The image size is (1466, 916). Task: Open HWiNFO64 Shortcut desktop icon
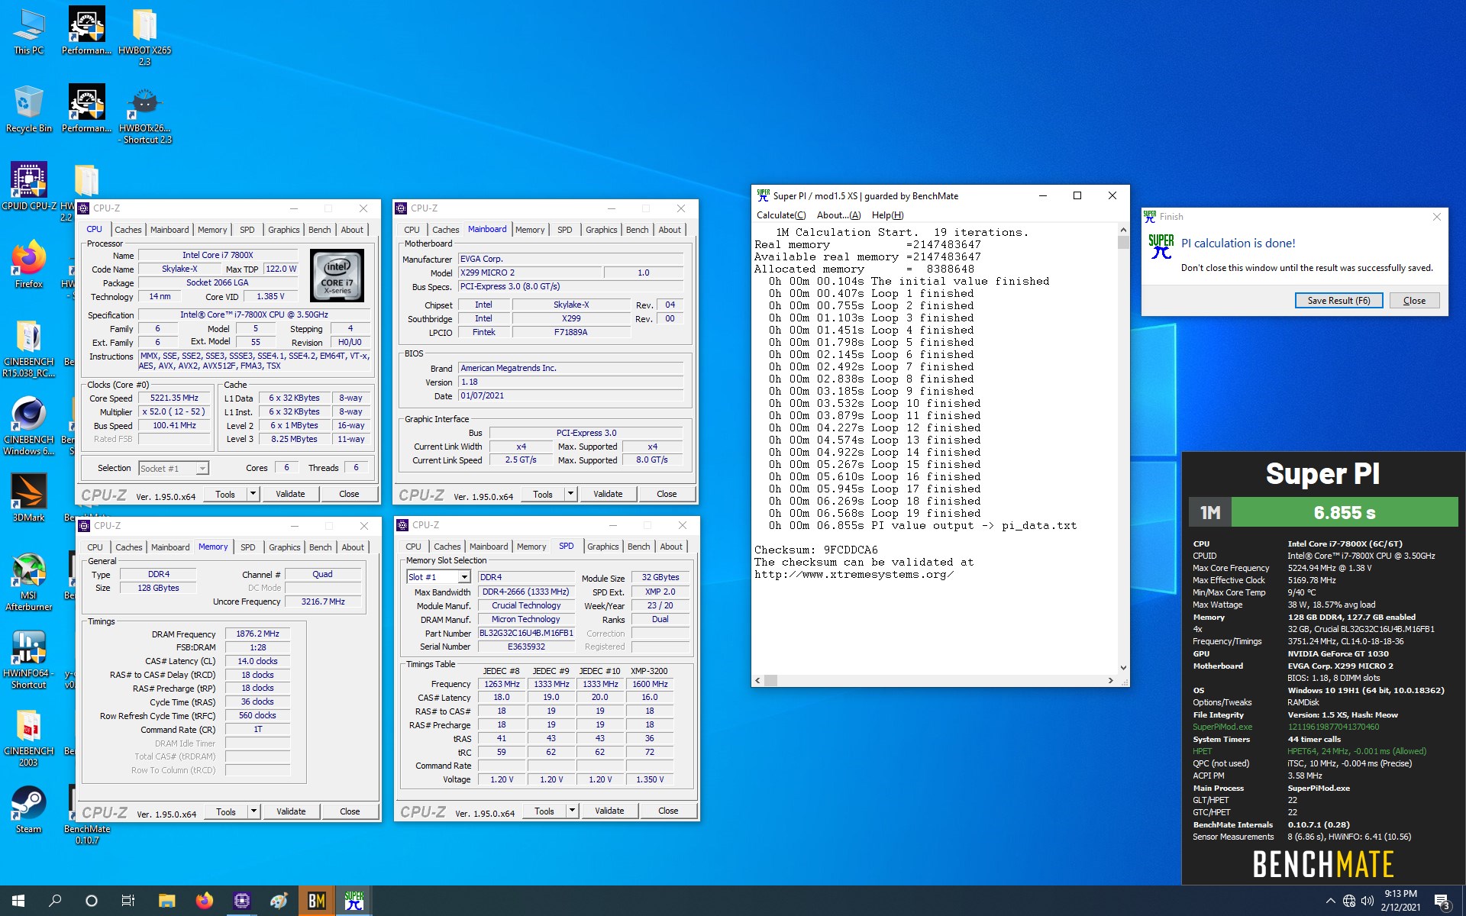coord(29,660)
